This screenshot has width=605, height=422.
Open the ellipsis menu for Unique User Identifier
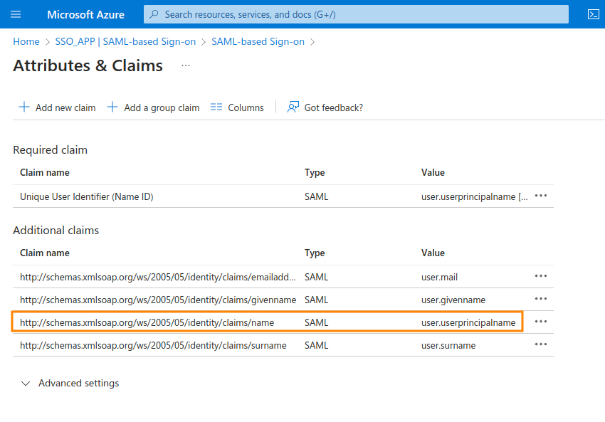540,196
